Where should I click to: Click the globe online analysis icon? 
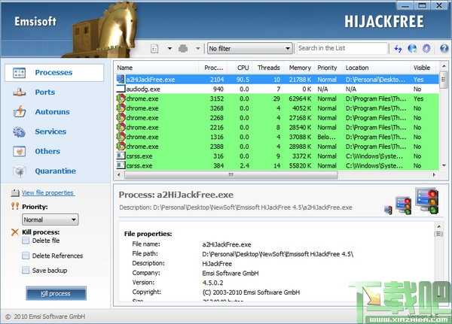tap(412, 48)
